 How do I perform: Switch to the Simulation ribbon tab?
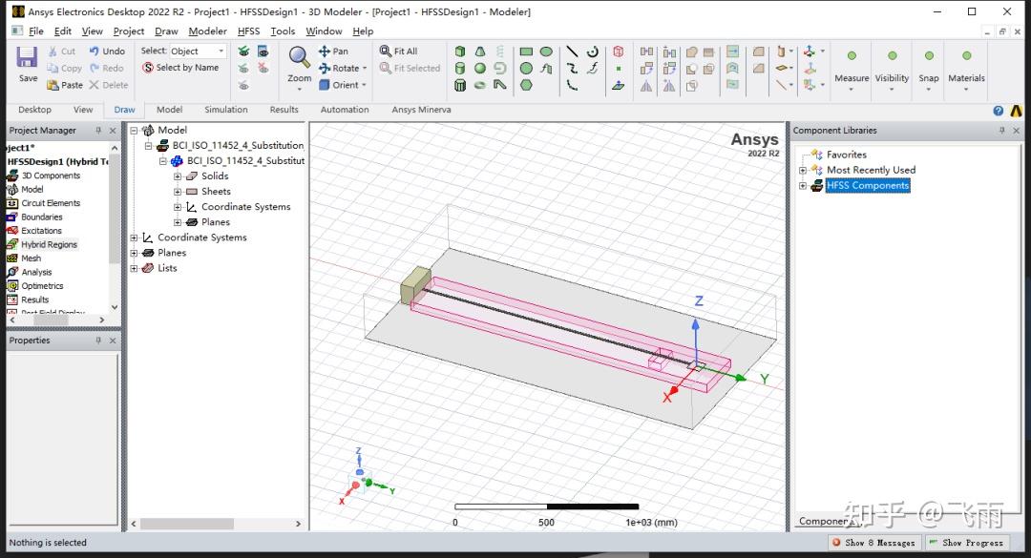tap(225, 109)
